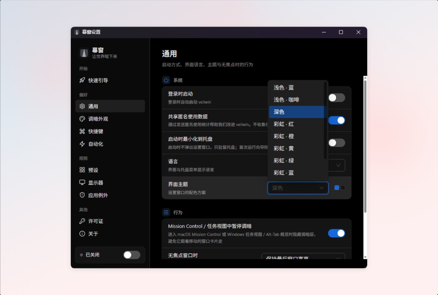Go to 应用例外 page

(110, 195)
